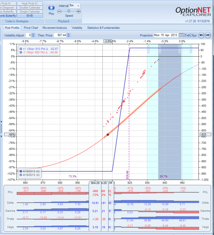Click the 0.21 Gamma value
Viewport: 214px width, 235px height.
95,211
